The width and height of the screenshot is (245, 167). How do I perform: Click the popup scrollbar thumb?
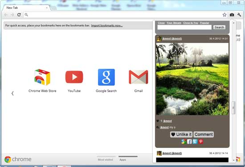point(233,107)
